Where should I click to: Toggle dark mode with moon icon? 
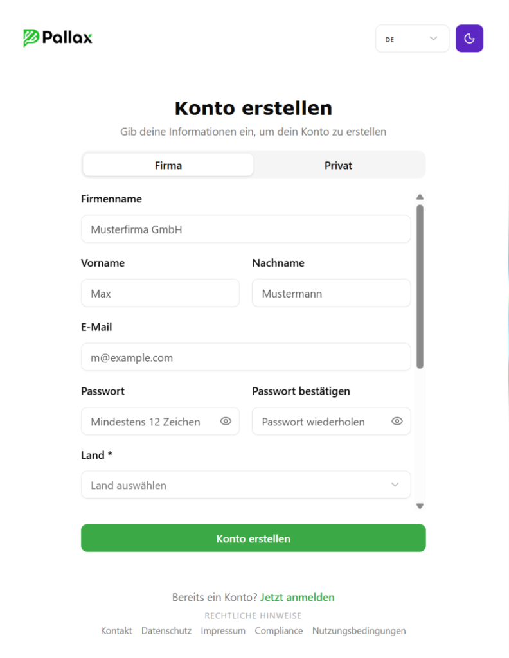(x=469, y=39)
